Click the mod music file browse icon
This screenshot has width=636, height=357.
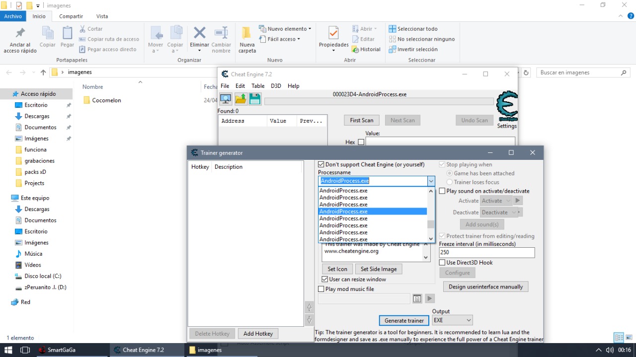click(417, 298)
